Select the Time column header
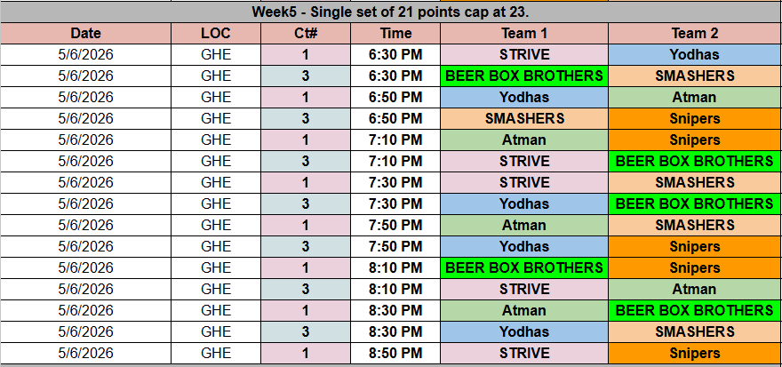The height and width of the screenshot is (367, 782). click(x=395, y=33)
